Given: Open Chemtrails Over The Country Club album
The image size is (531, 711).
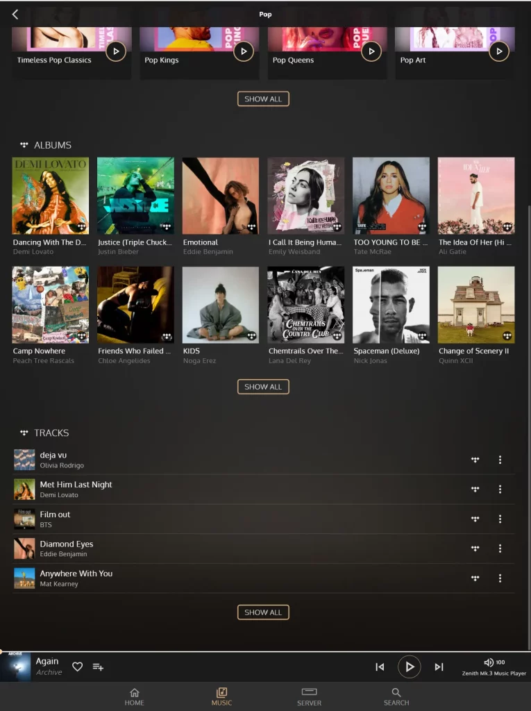Looking at the screenshot, I should click(305, 305).
